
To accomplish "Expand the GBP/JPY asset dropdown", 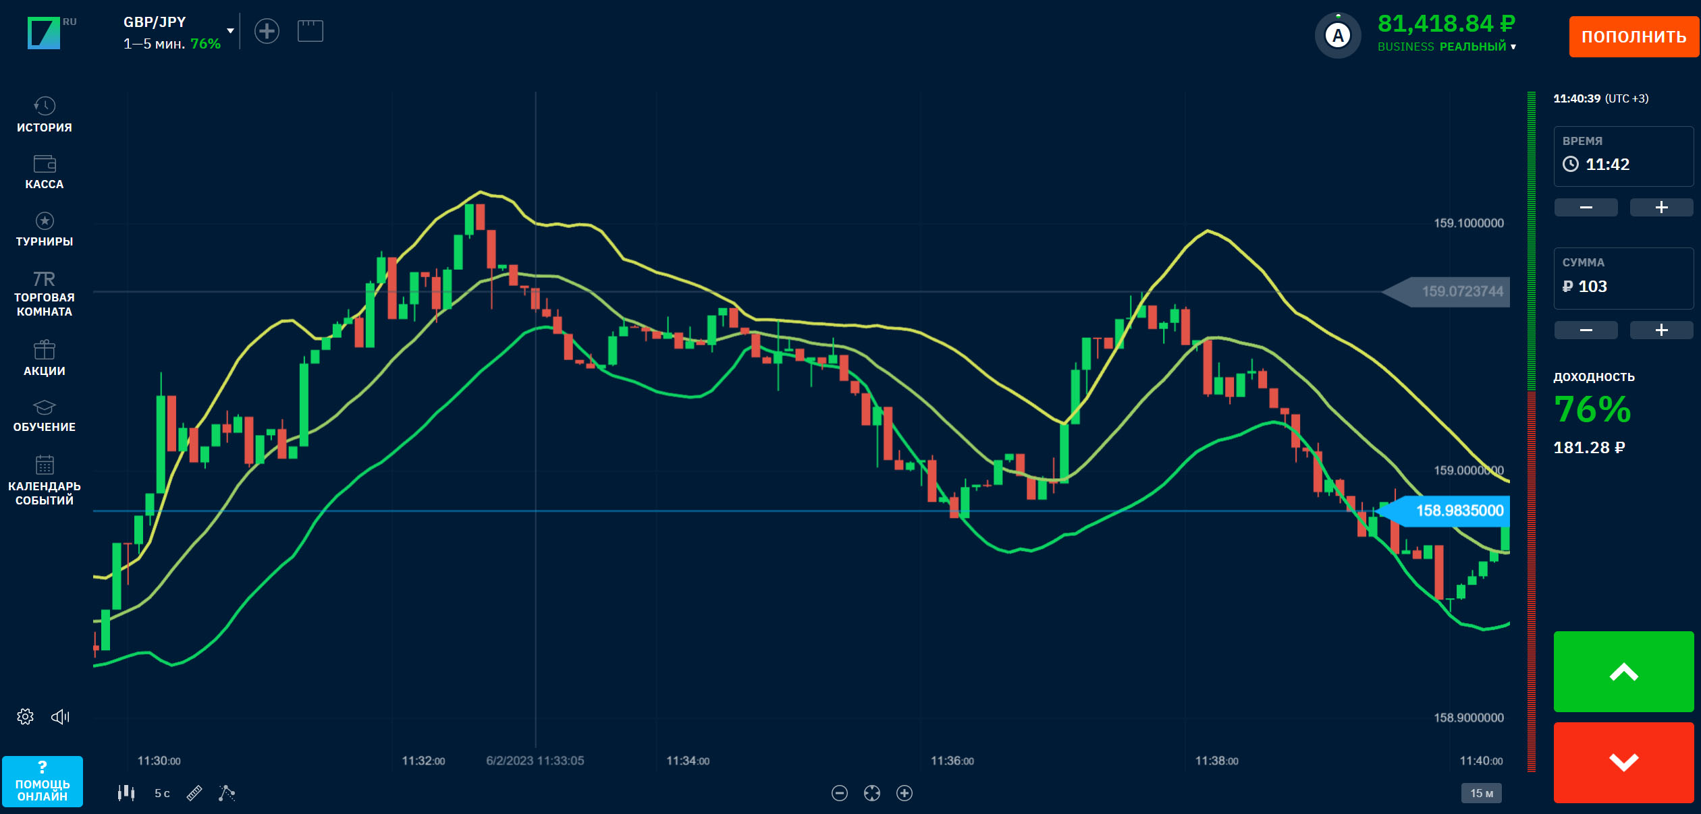I will (x=231, y=31).
